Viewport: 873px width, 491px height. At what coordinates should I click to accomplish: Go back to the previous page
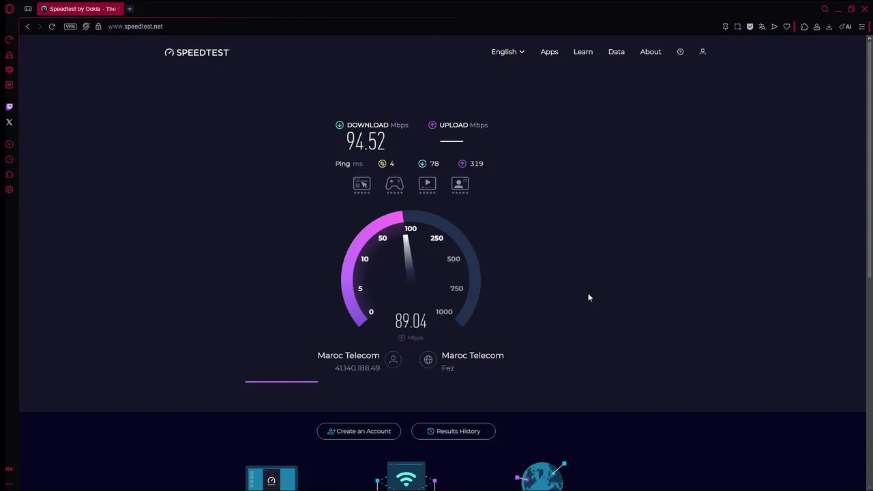pos(27,27)
